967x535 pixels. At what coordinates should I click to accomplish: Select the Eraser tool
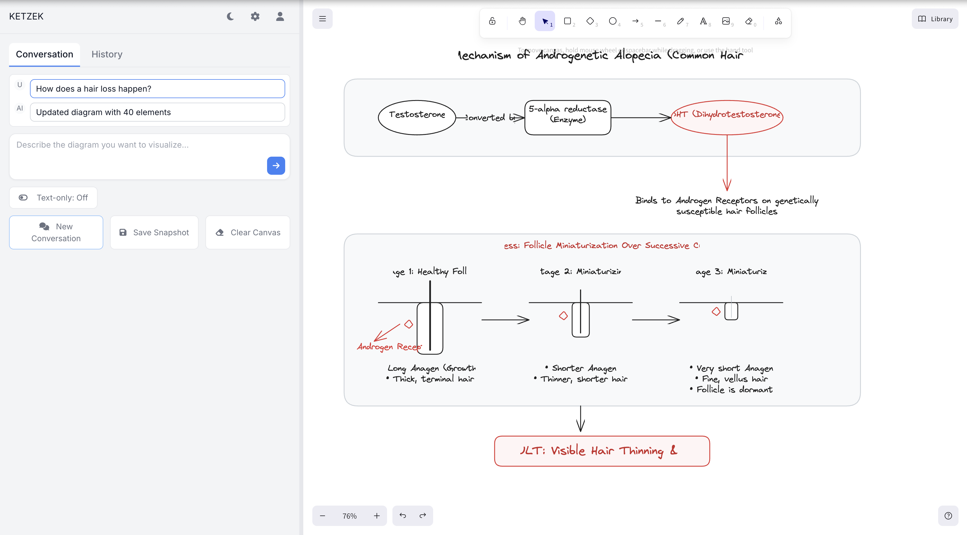point(749,21)
